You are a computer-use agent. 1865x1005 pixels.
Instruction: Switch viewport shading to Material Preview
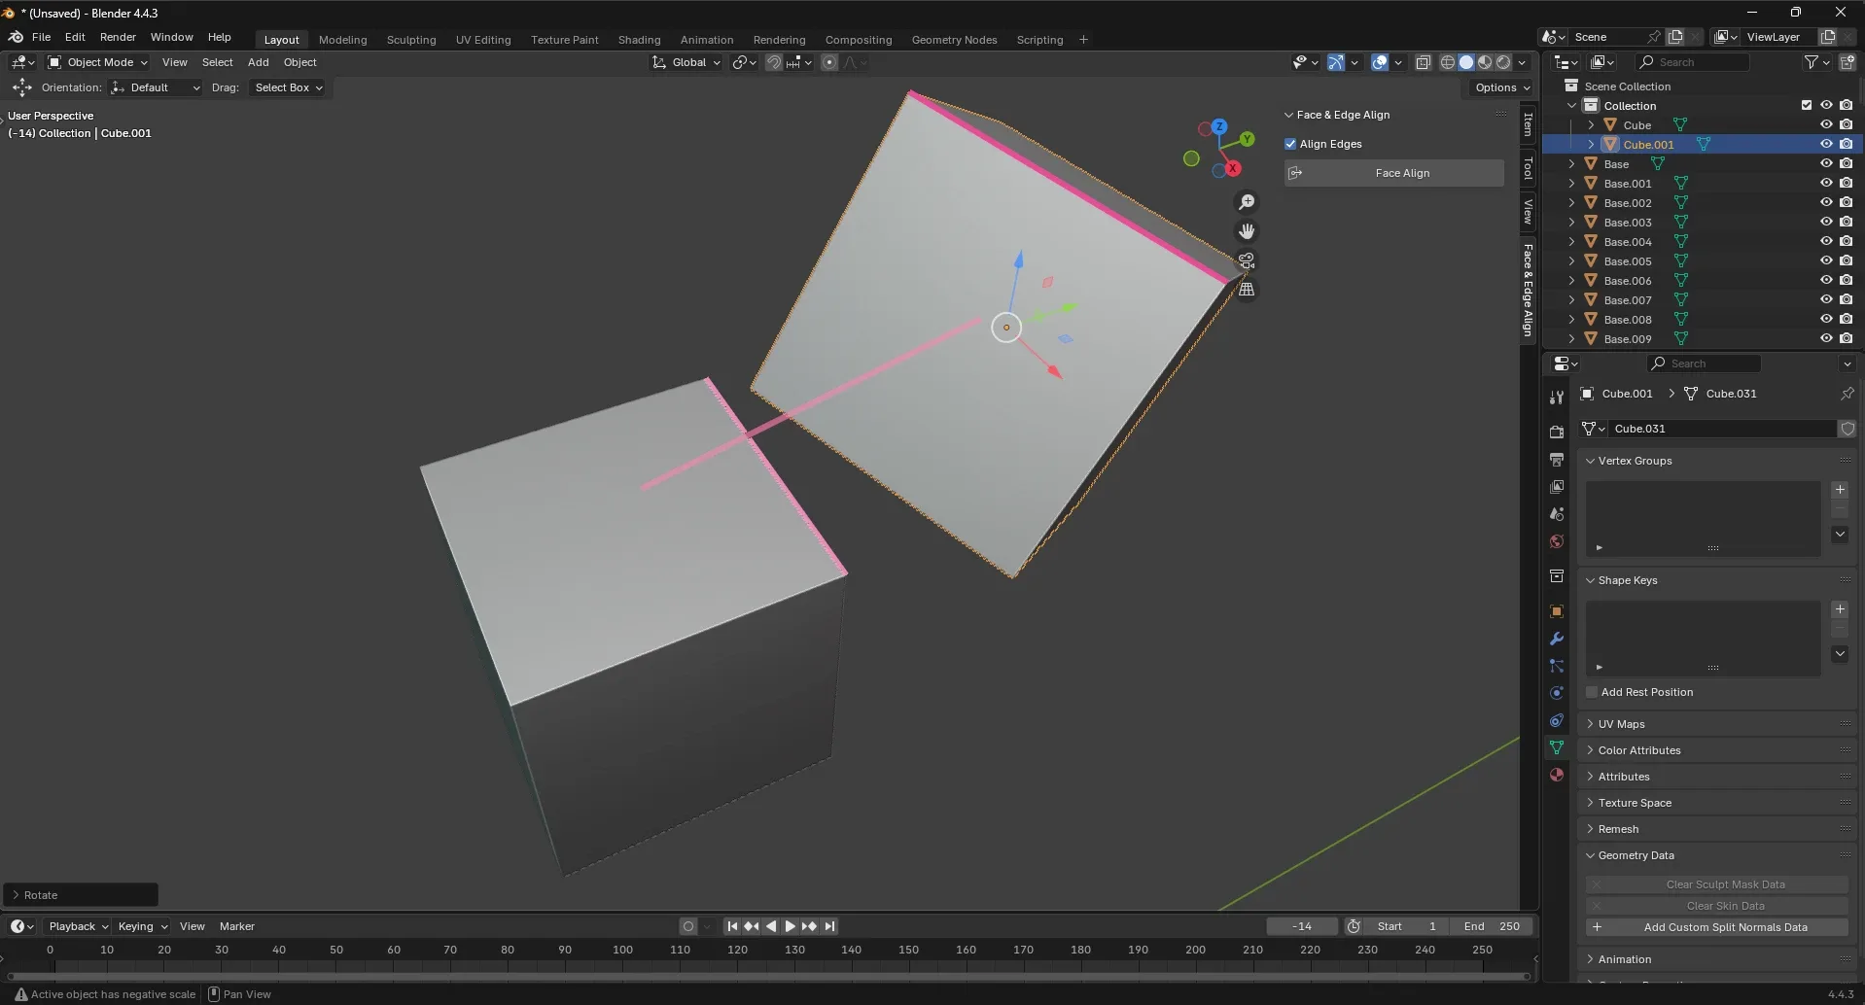tap(1485, 62)
